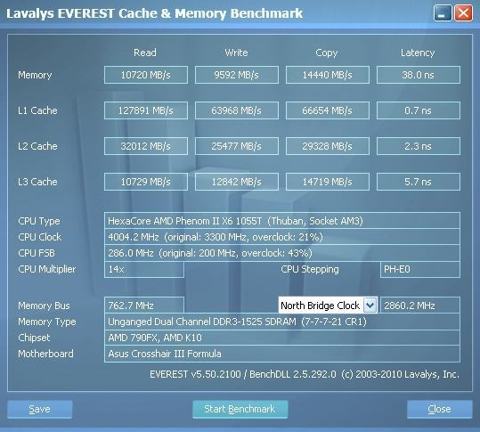Select L3 Cache Latency 5.7 ns
This screenshot has width=480, height=432.
419,182
